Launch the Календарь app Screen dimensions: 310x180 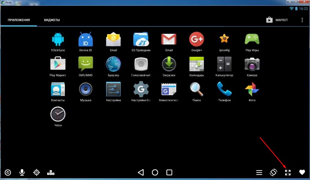(197, 64)
